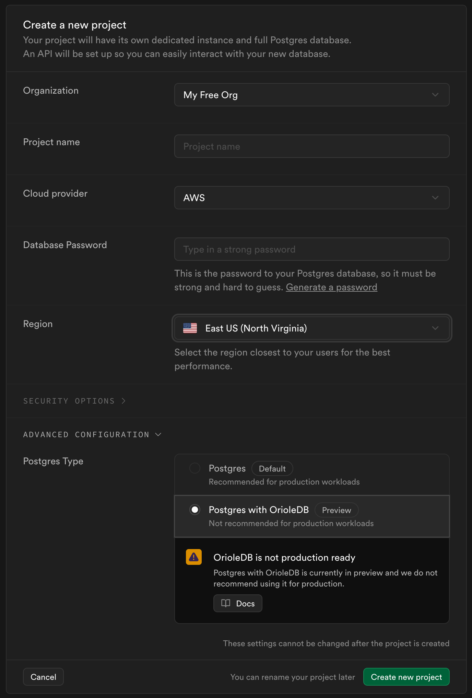
Task: Click the Create new project button
Action: click(x=406, y=677)
